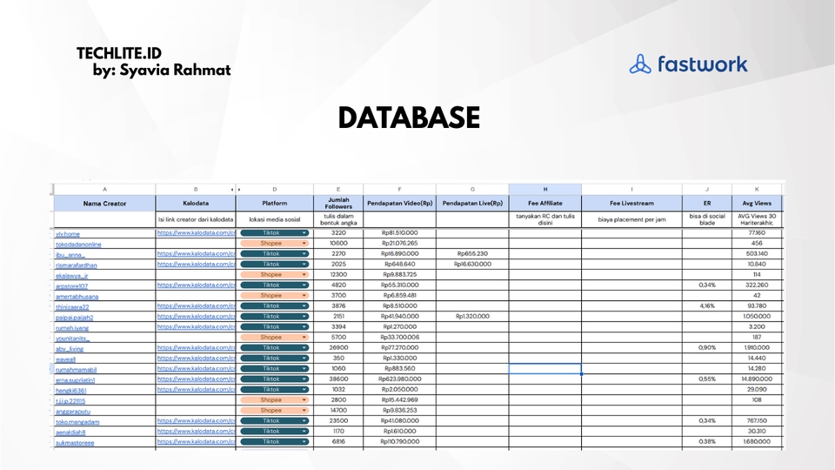The image size is (835, 470).
Task: Click the Fee Affiliate header cell
Action: pyautogui.click(x=545, y=203)
